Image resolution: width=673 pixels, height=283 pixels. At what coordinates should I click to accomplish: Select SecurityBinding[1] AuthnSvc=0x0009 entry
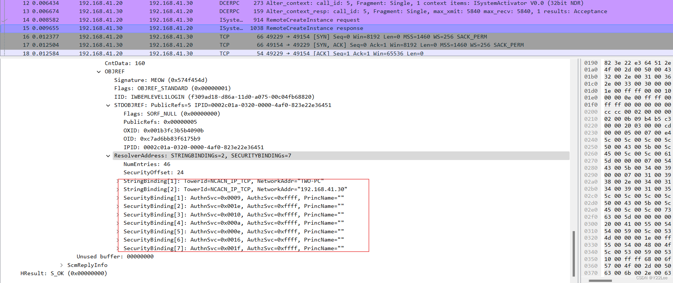coord(234,198)
